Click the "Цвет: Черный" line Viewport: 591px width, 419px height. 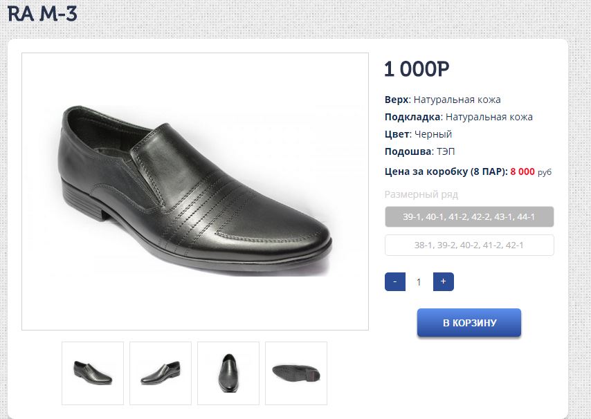418,134
